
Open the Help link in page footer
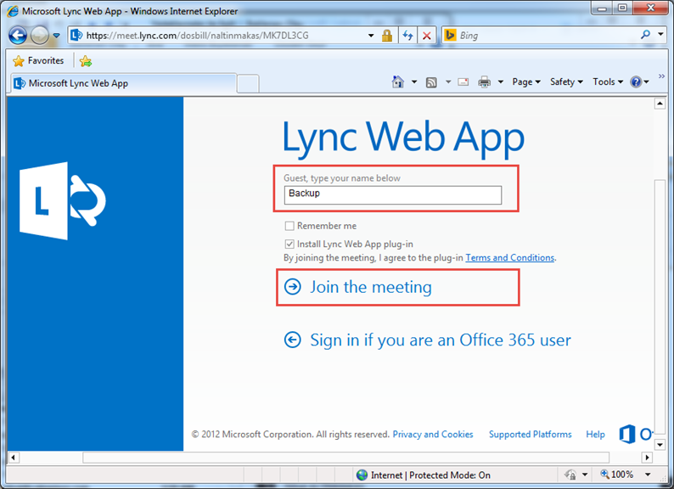tap(595, 435)
